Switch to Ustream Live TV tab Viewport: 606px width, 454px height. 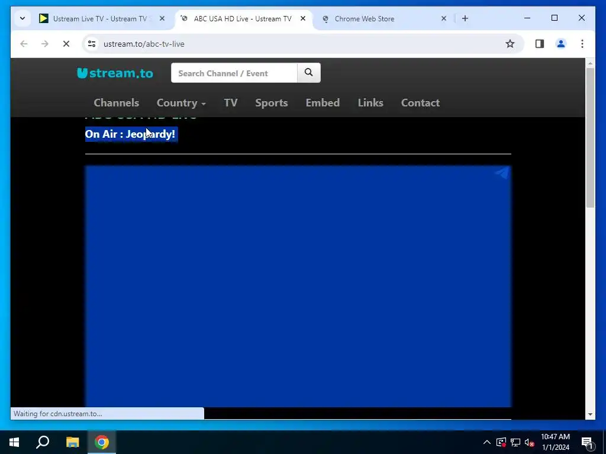click(x=99, y=18)
